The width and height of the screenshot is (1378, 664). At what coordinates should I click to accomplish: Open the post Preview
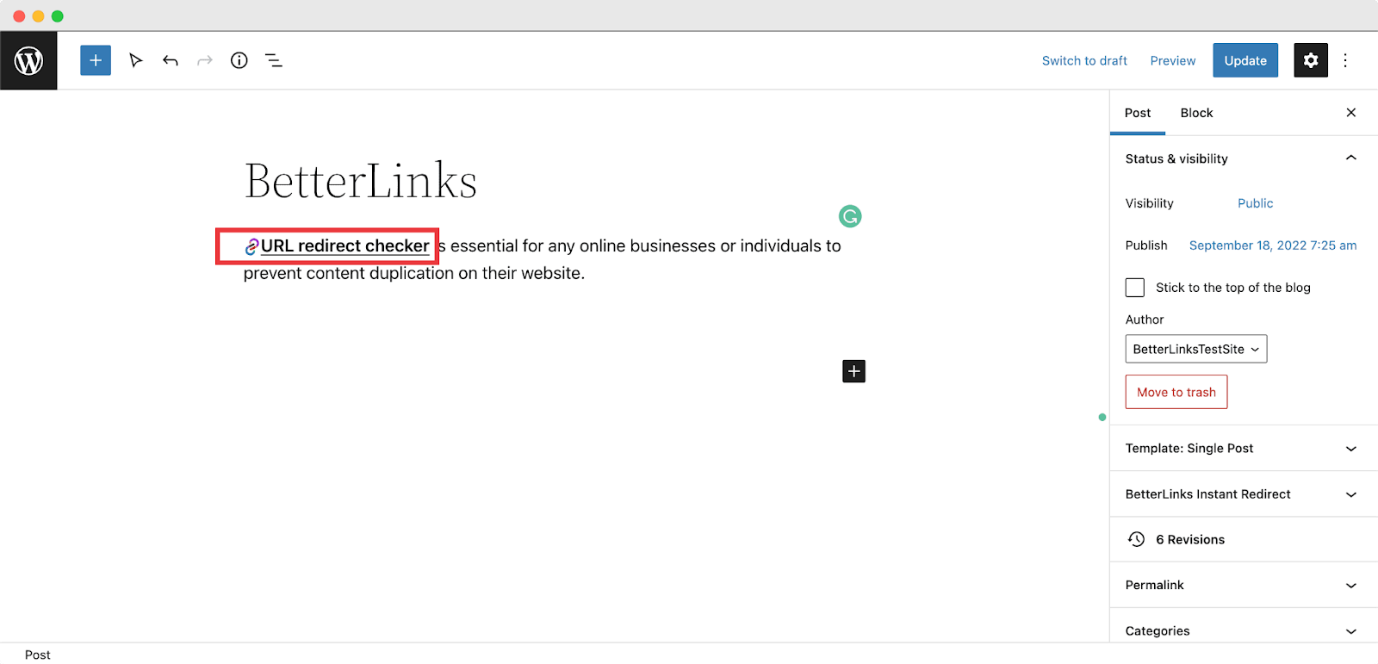point(1173,60)
